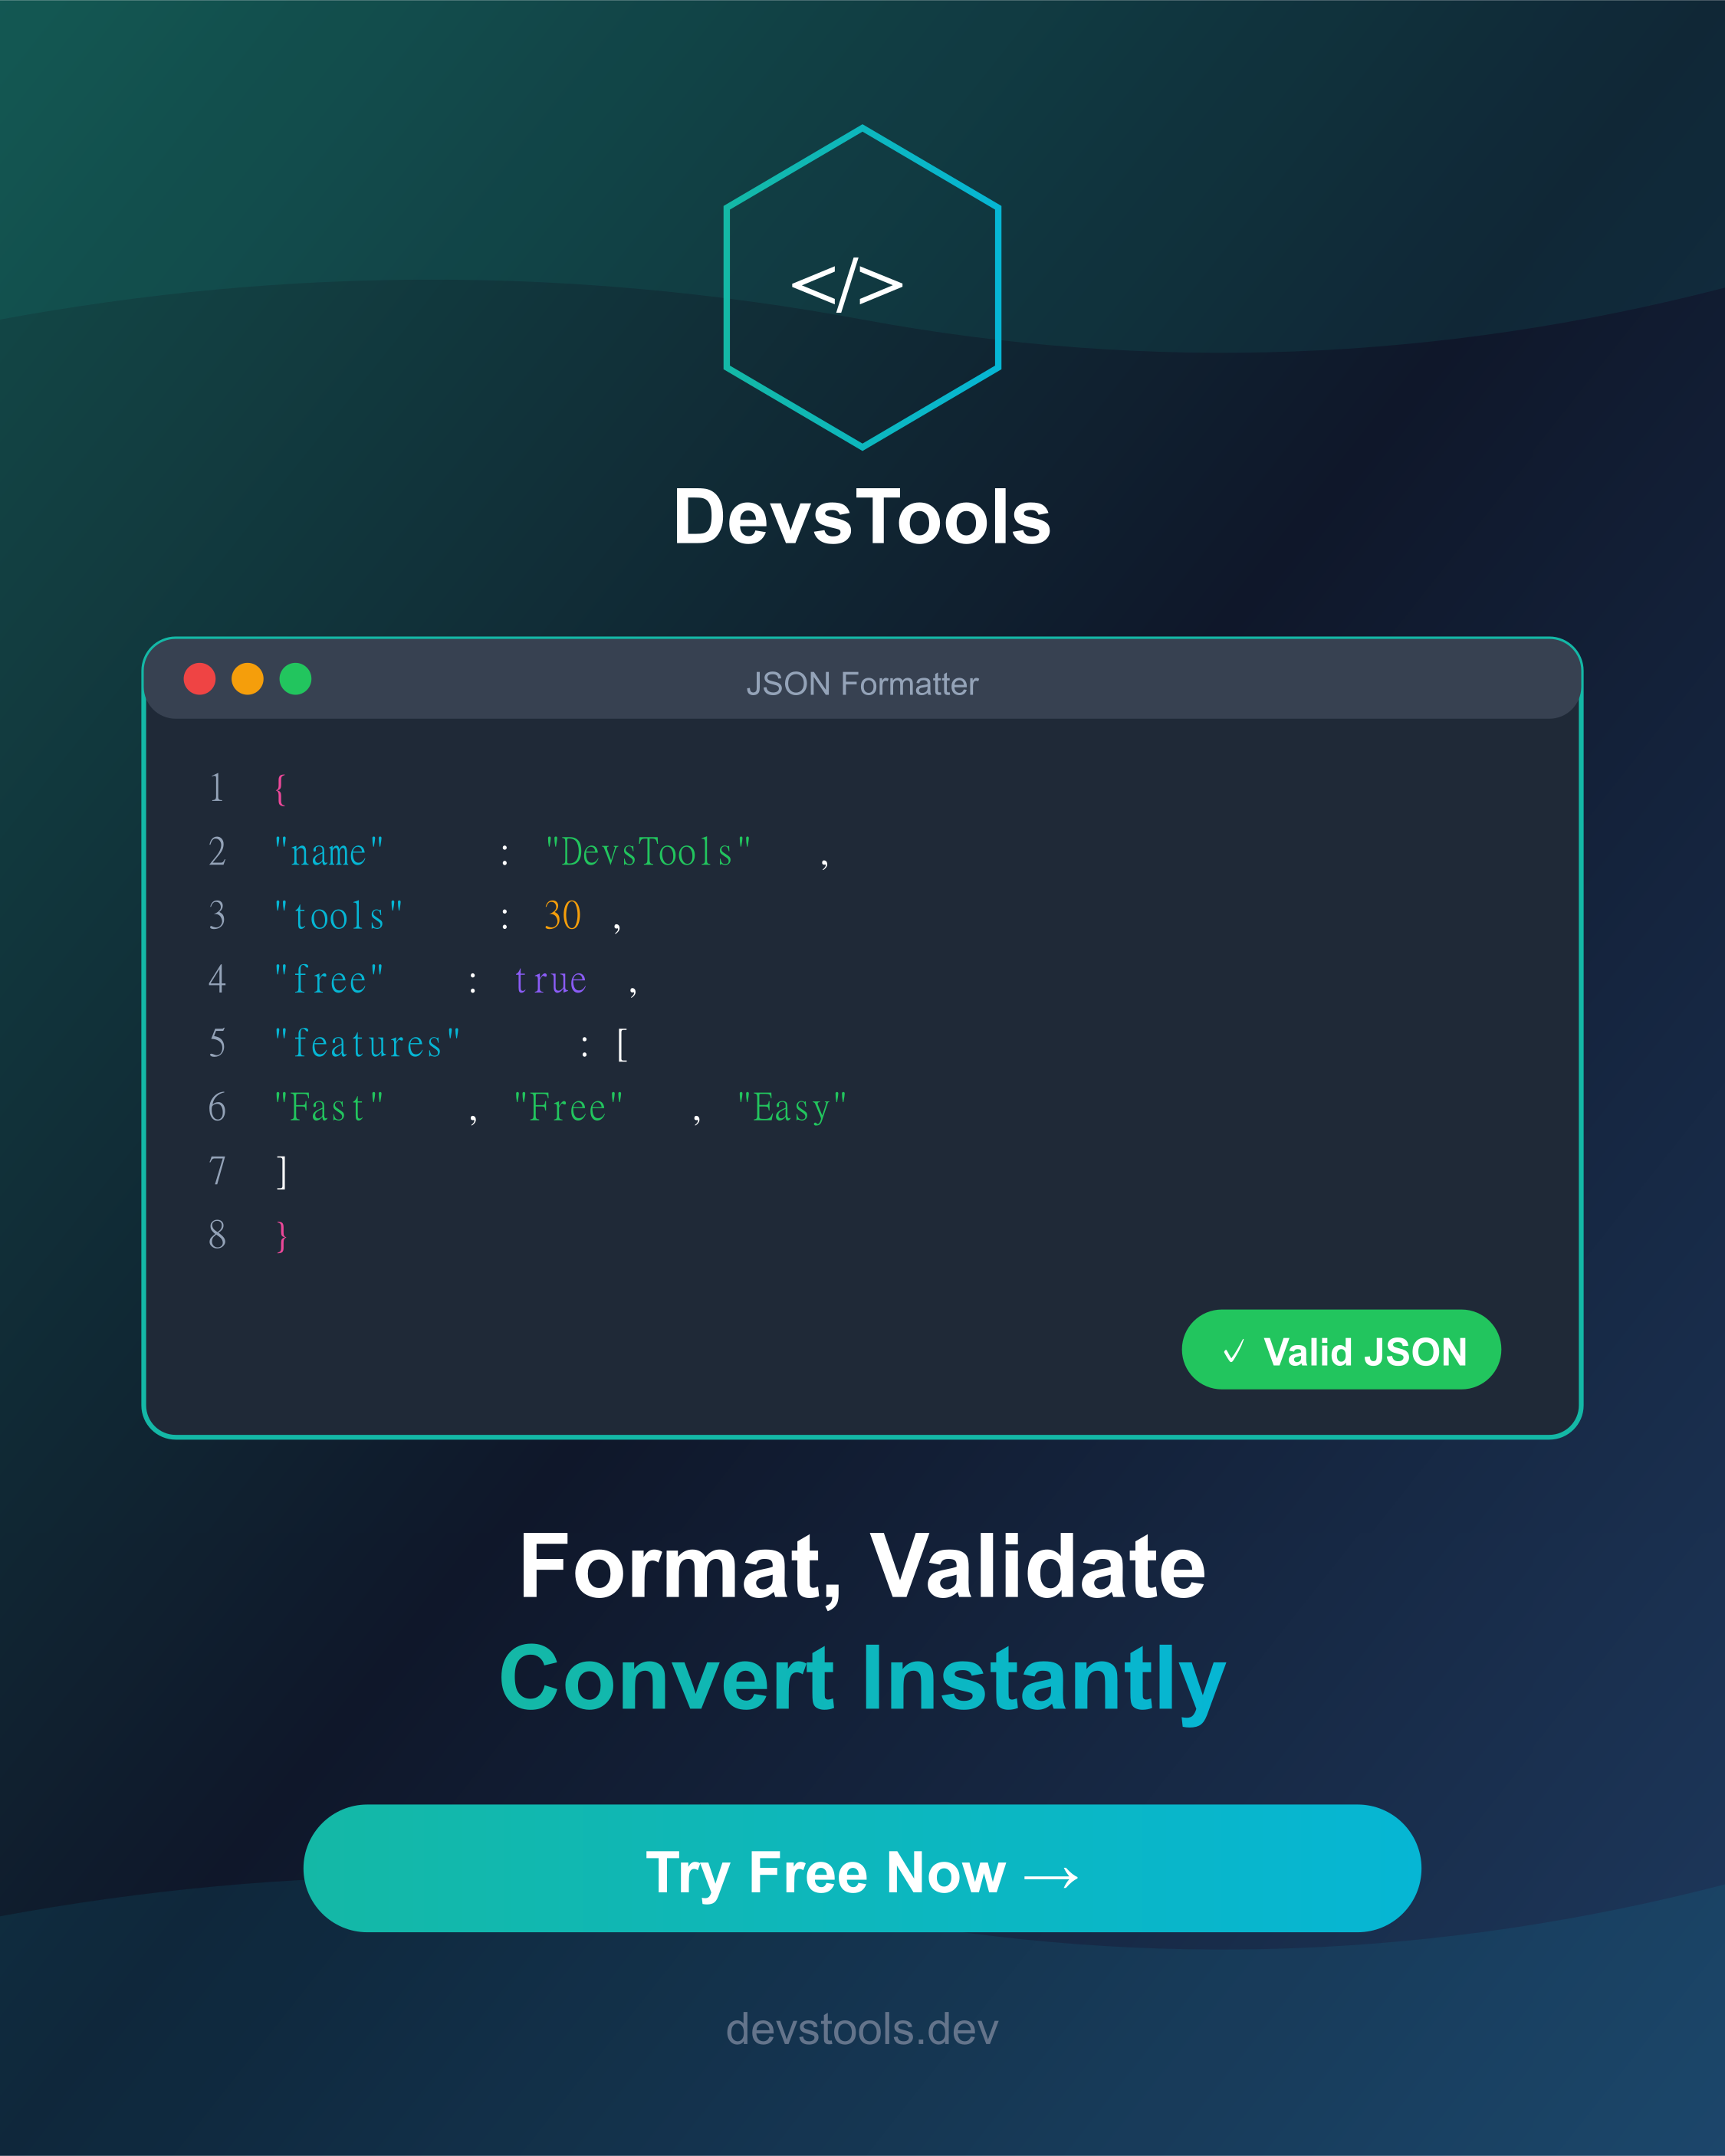Toggle the Valid JSON status badge
This screenshot has width=1725, height=2156.
coord(1341,1351)
